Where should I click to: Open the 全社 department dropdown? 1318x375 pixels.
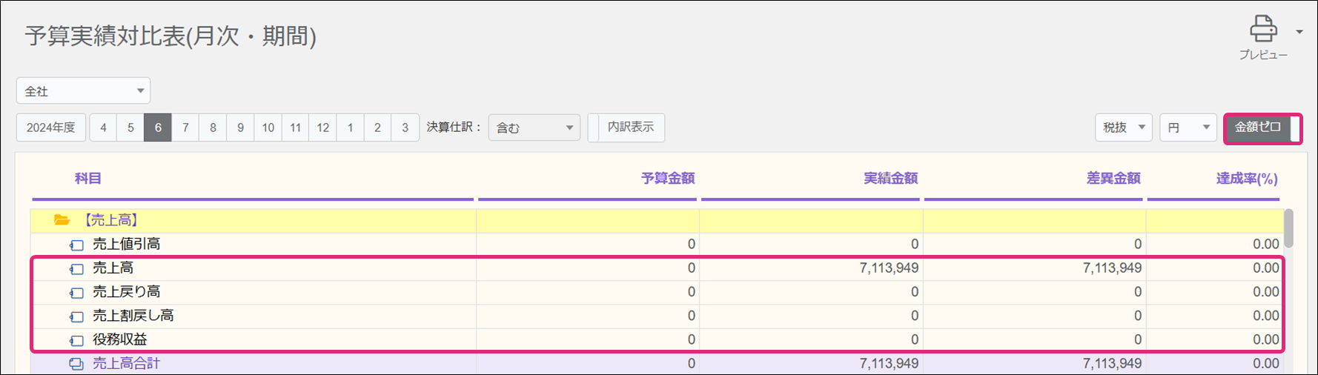coord(83,91)
